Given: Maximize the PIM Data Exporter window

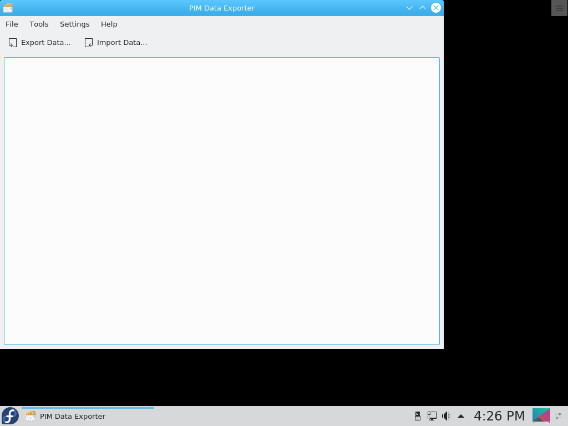Looking at the screenshot, I should pos(423,8).
